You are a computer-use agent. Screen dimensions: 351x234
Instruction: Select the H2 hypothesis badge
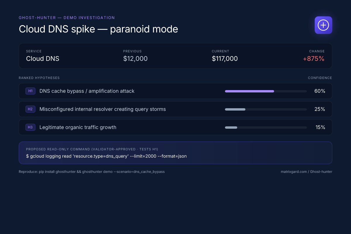click(x=30, y=109)
